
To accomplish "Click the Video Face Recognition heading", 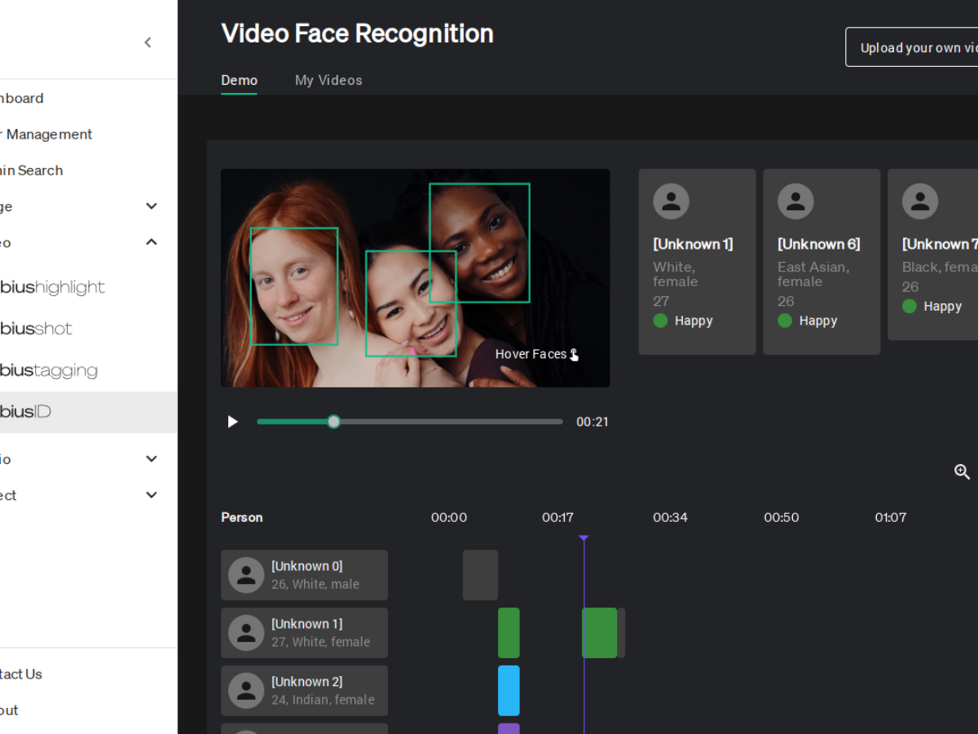I will pyautogui.click(x=358, y=33).
